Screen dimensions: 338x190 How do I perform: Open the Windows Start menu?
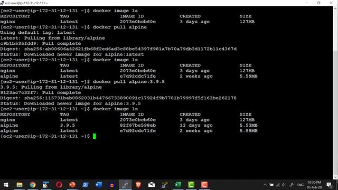(x=6, y=185)
